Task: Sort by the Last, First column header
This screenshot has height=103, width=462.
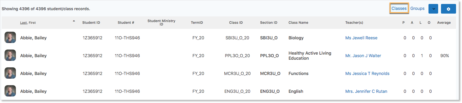Action: (x=28, y=23)
